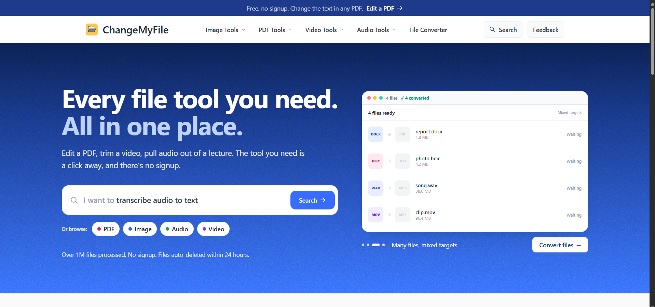
Task: Click the PDF target badge for report.docx
Action: (x=402, y=134)
